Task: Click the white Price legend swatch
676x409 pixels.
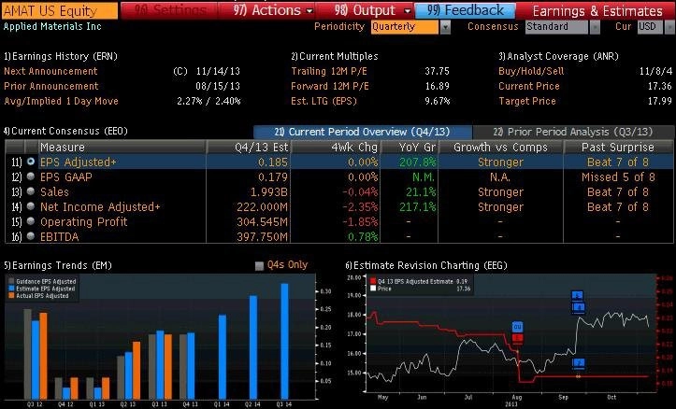Action: pos(373,289)
